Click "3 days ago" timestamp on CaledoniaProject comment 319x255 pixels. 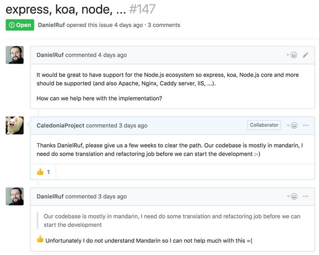click(133, 125)
